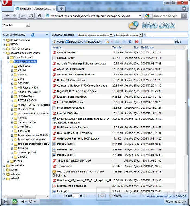The image size is (190, 206).
Task: Click the Filtro input field
Action: (x=157, y=41)
